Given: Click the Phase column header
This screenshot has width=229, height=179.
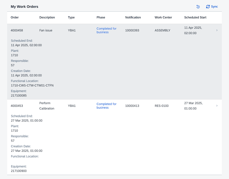Looking at the screenshot, I should click(101, 17).
